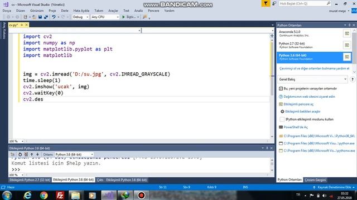This screenshot has height=200, width=357.
Task: Open the interactive window 100% zoom dropdown
Action: pyautogui.click(x=16, y=175)
